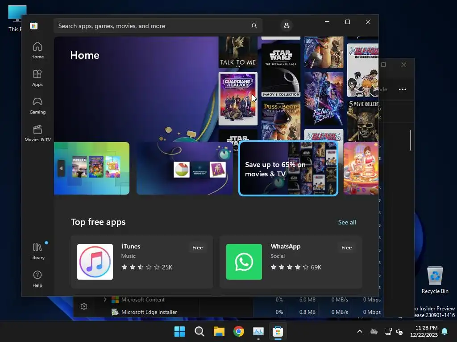This screenshot has height=342, width=457.
Task: Click OneDrive cloud tray icon
Action: [x=374, y=331]
